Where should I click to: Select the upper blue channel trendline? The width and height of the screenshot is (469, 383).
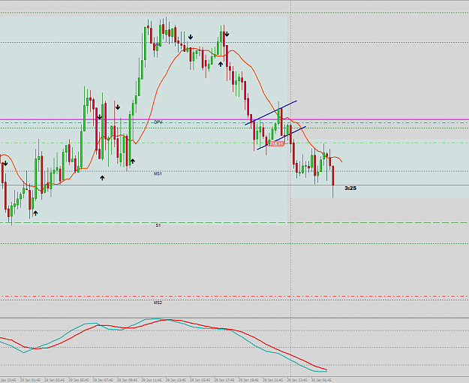pos(271,113)
